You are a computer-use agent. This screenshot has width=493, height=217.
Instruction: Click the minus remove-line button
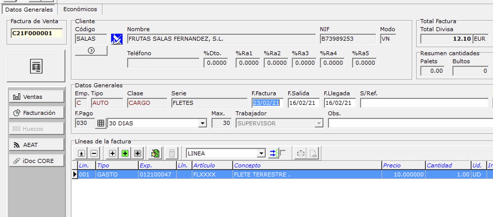[94, 153]
